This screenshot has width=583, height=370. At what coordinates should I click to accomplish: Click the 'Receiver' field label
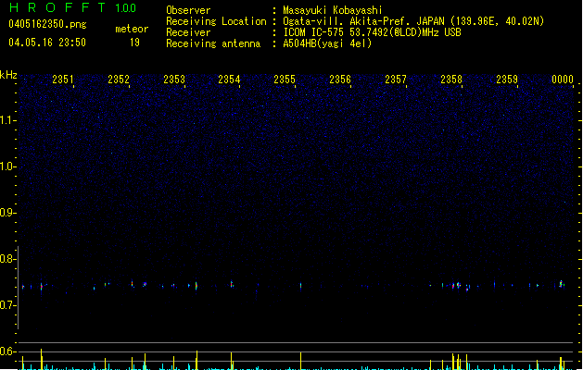point(188,32)
